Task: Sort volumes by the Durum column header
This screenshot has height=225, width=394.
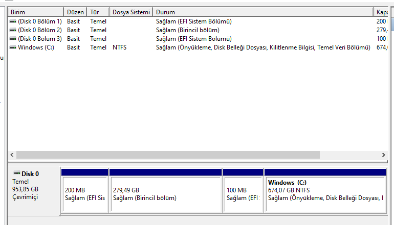Action: (263, 11)
